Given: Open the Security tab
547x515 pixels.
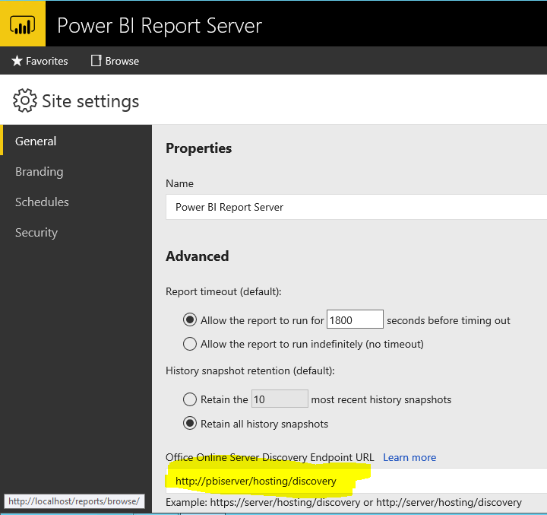Looking at the screenshot, I should tap(36, 233).
